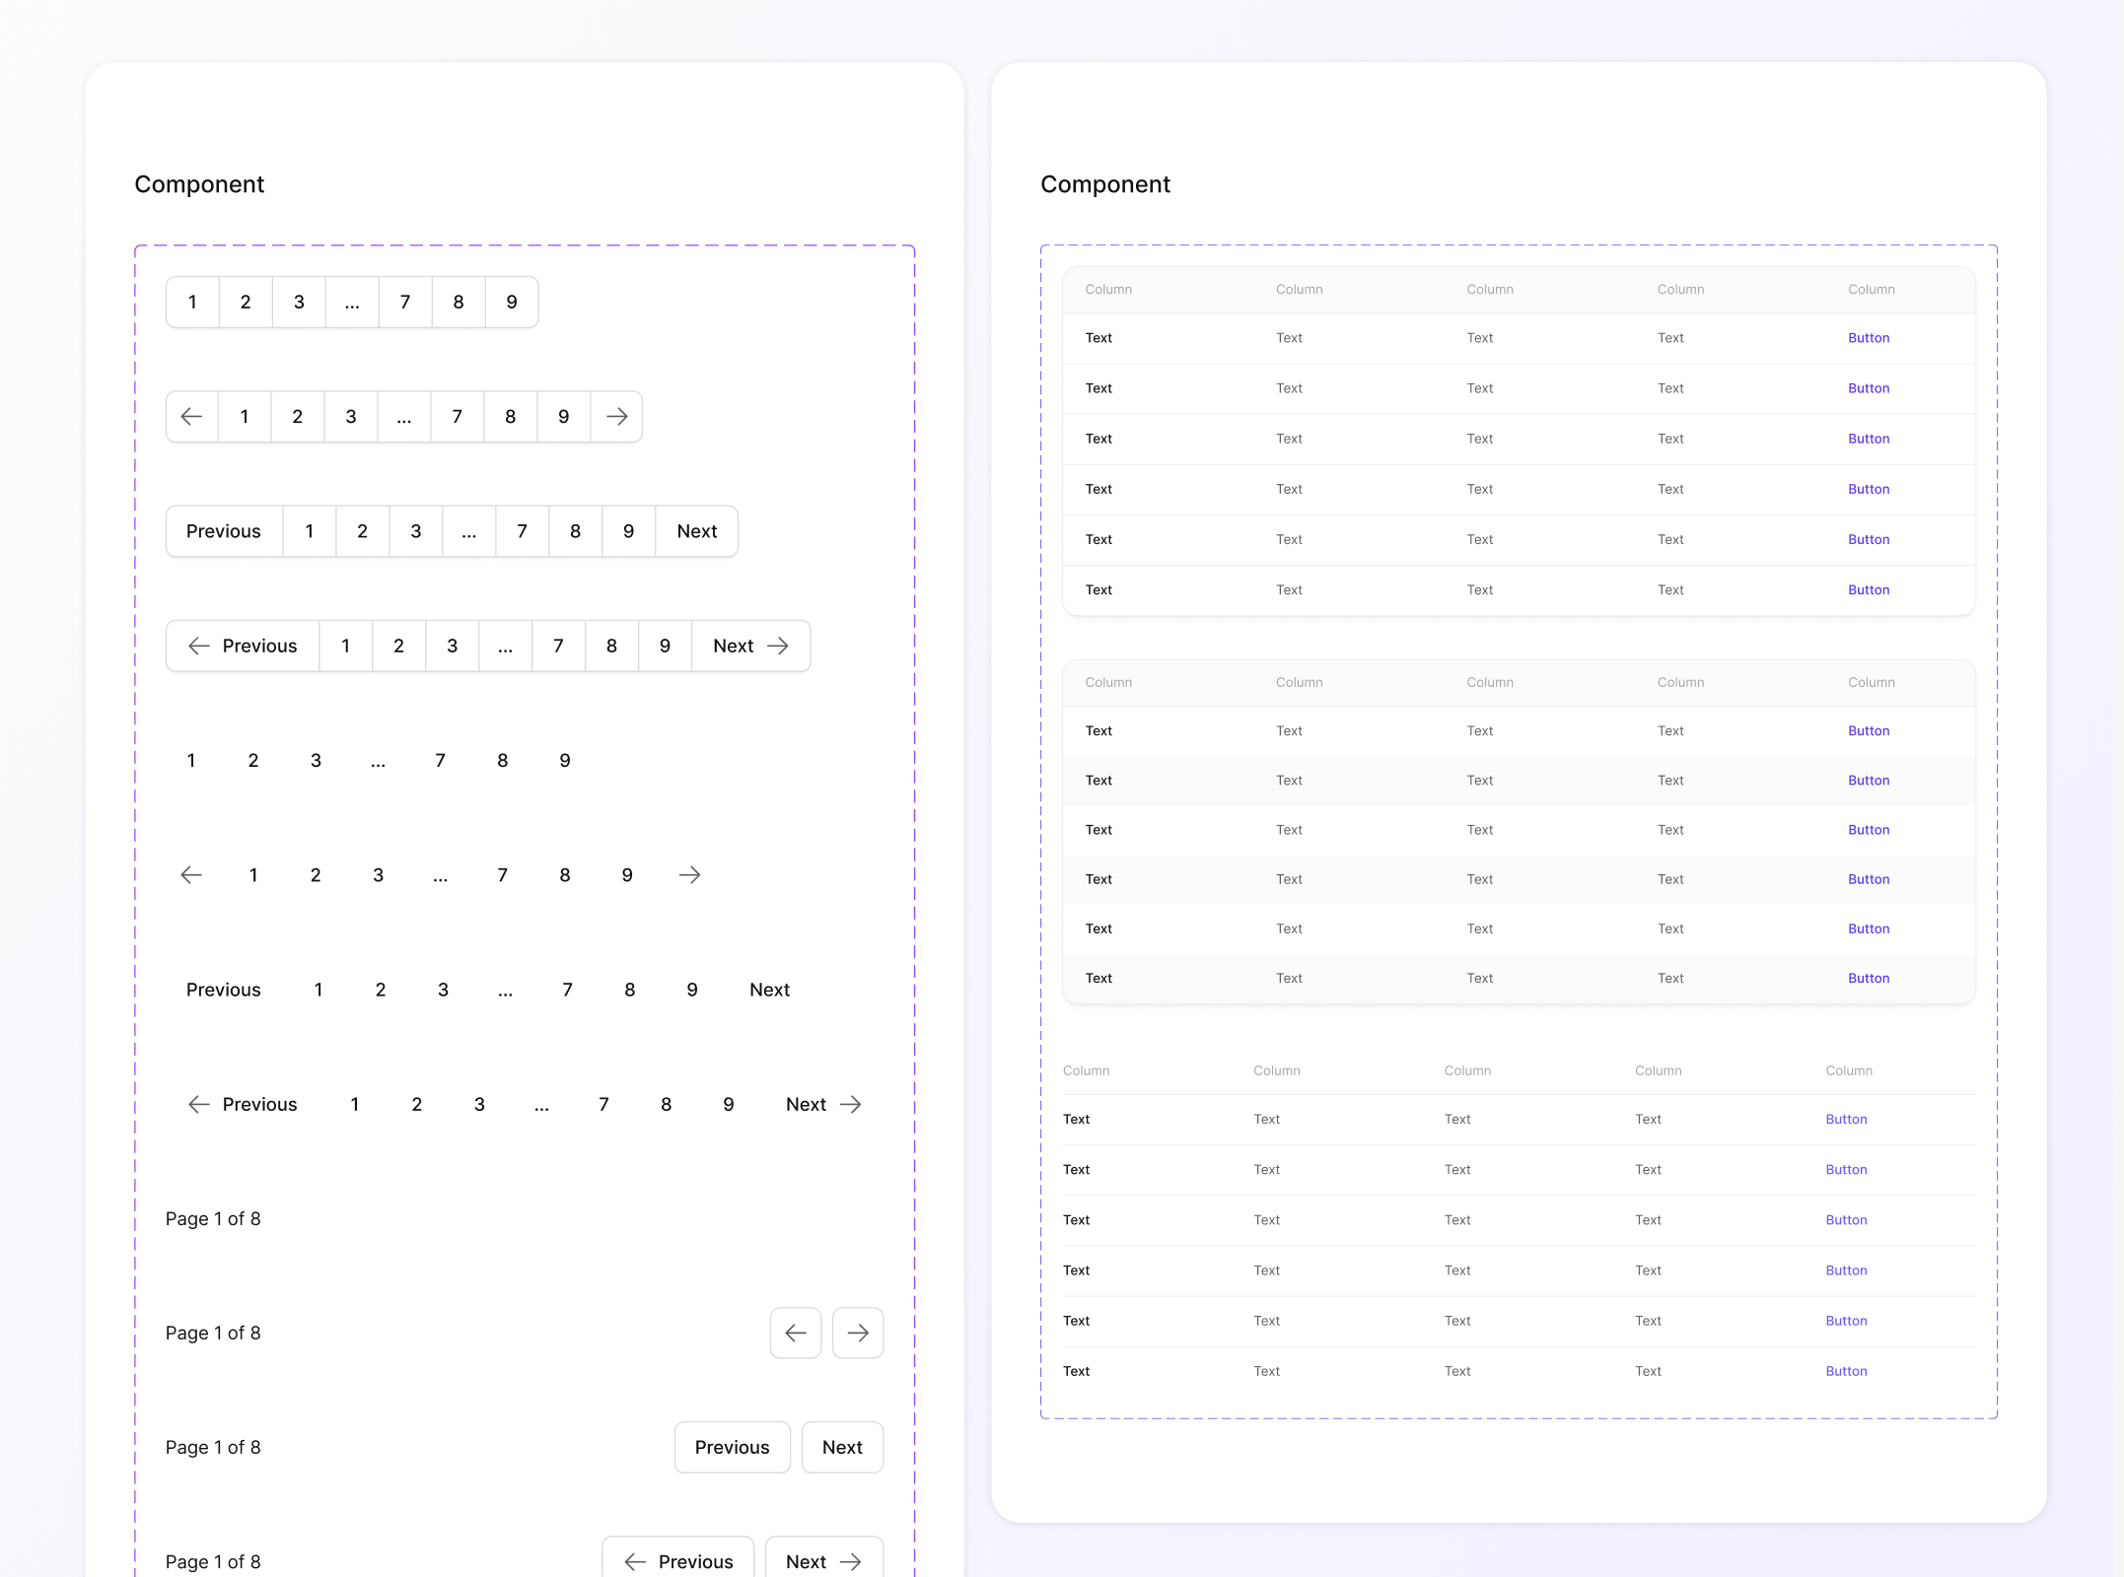This screenshot has width=2124, height=1577.
Task: Click borderless left arrow before page 1
Action: pyautogui.click(x=191, y=875)
